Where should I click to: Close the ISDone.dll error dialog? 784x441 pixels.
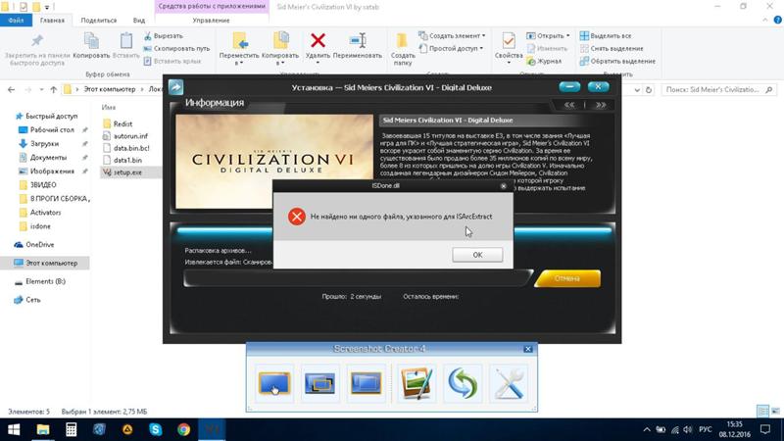pos(504,186)
